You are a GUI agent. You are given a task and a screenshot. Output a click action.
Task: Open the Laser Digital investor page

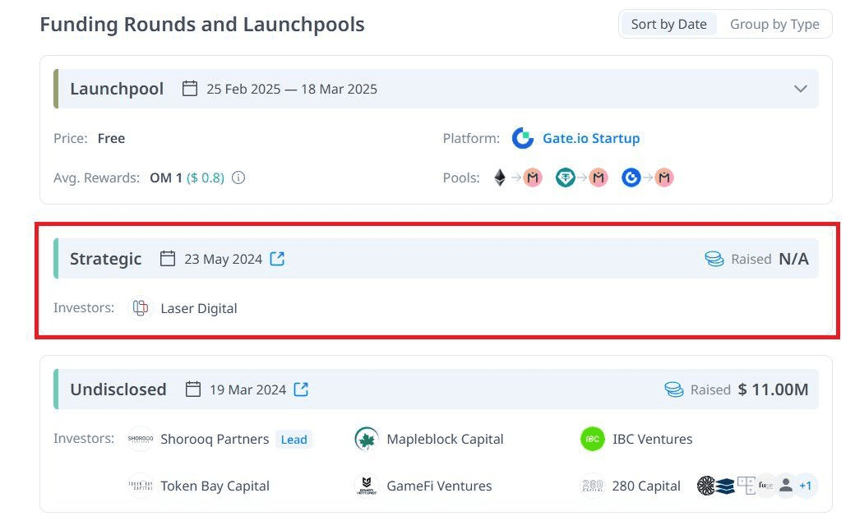(198, 309)
